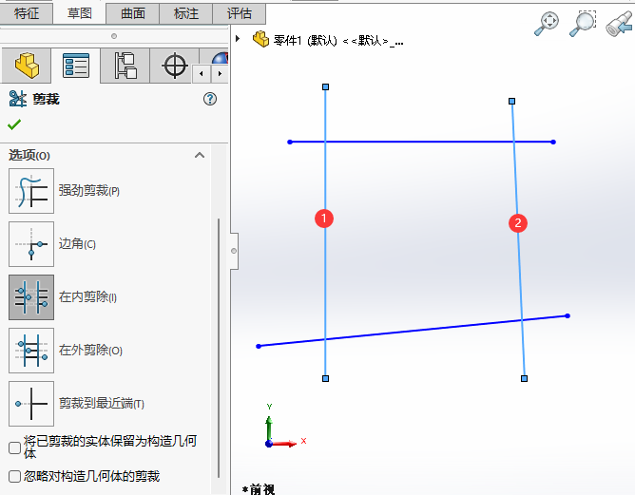Click the handle dot above manager tabs
Viewport: 635px width, 495px height.
pyautogui.click(x=114, y=36)
